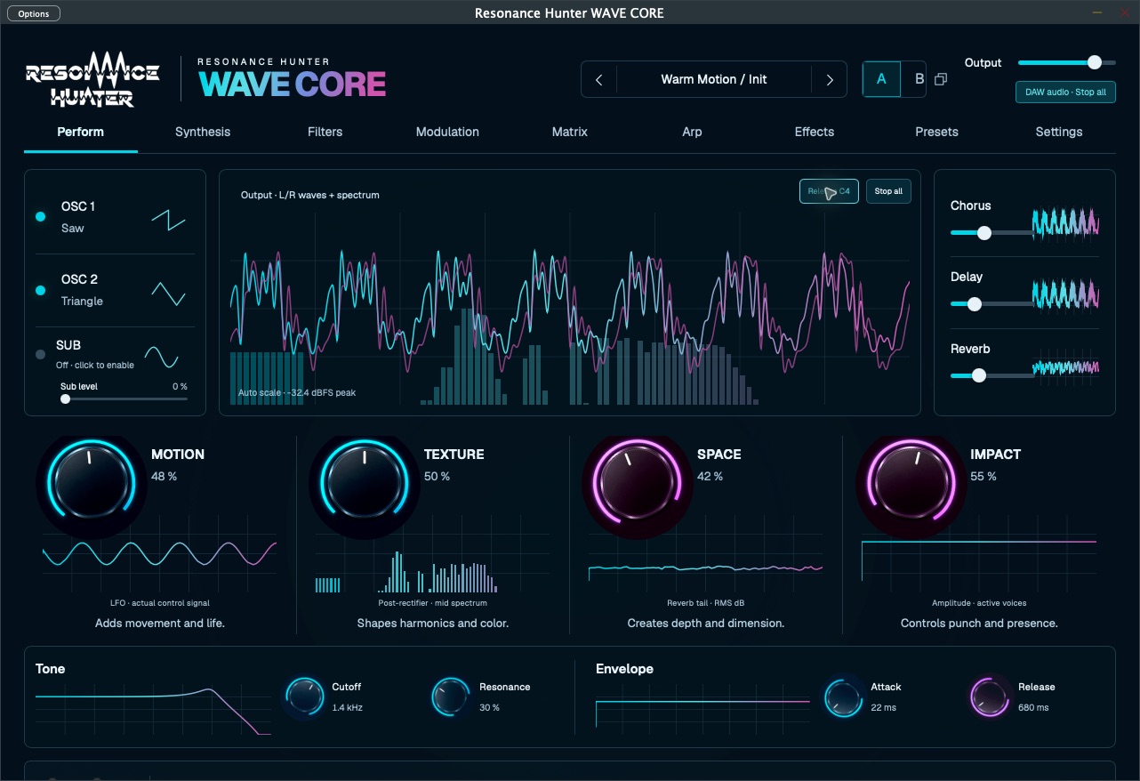Image resolution: width=1140 pixels, height=781 pixels.
Task: Click Stop all in the waveform panel
Action: click(x=888, y=191)
